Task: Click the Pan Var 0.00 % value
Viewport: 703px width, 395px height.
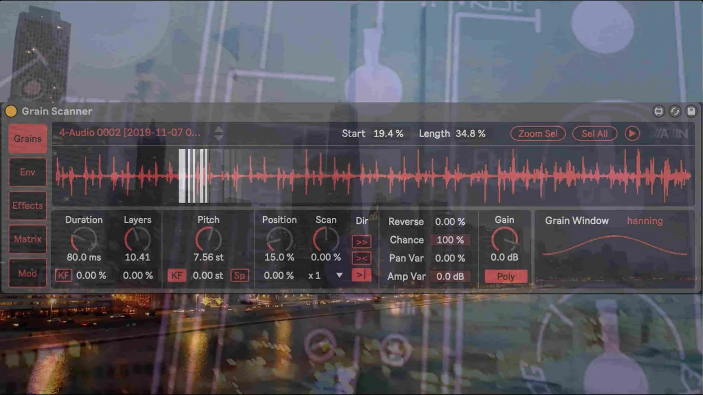Action: click(450, 258)
